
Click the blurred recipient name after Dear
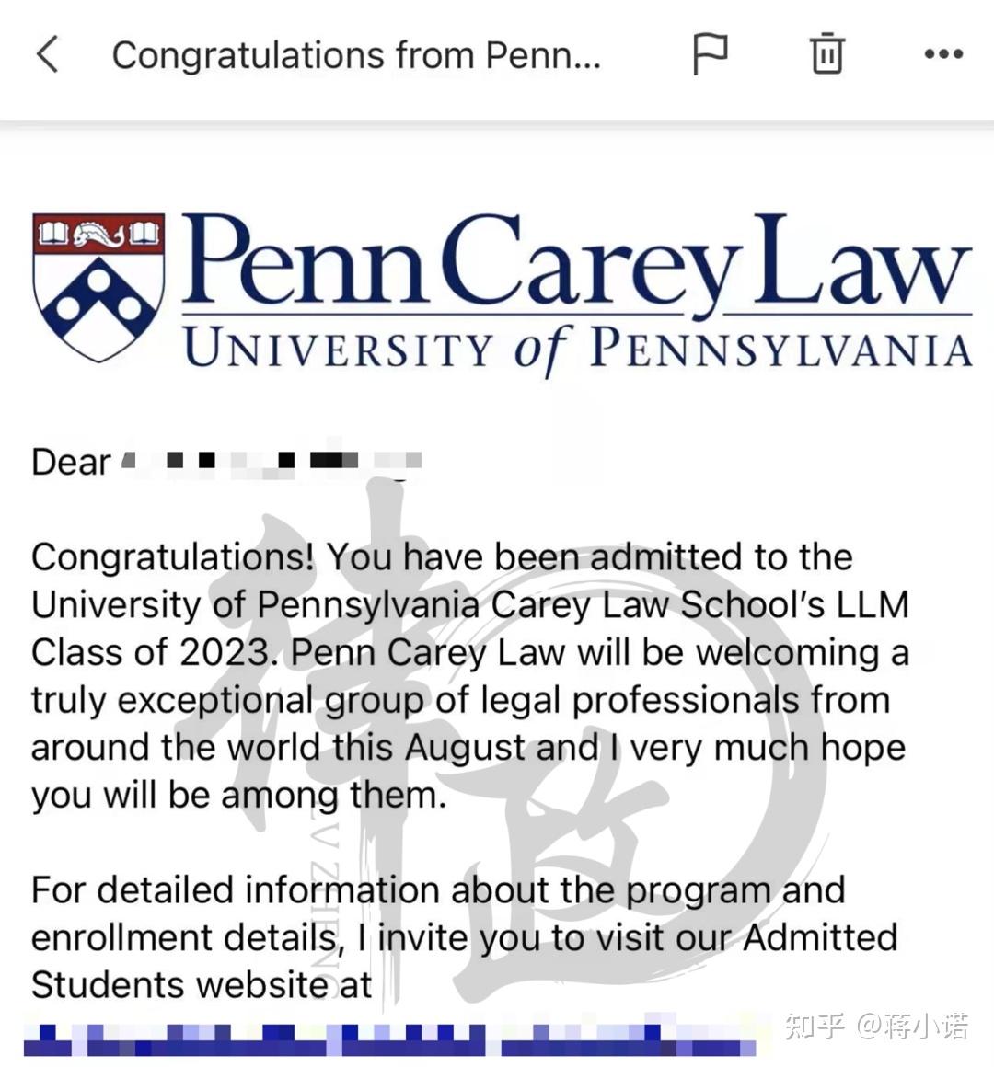tap(273, 461)
